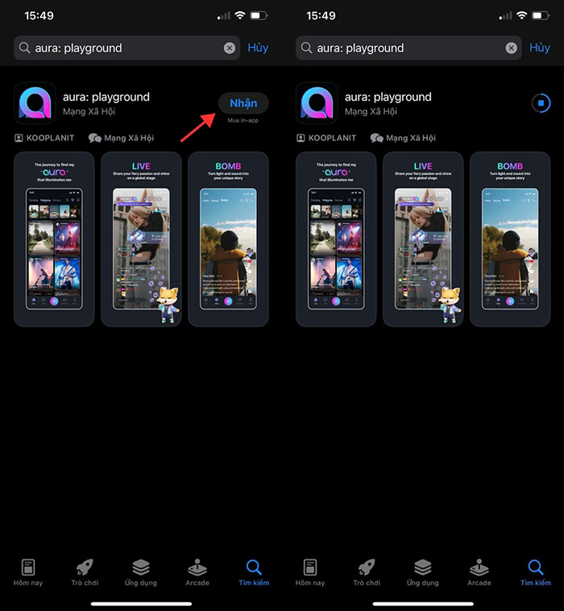564x611 pixels.
Task: Open Trò chơi tab on left phone
Action: tap(85, 572)
